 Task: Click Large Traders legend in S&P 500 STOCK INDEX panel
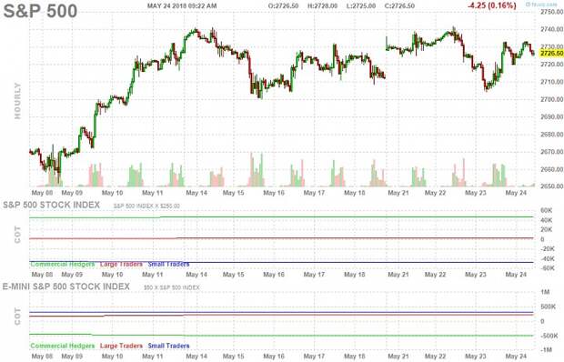[121, 264]
